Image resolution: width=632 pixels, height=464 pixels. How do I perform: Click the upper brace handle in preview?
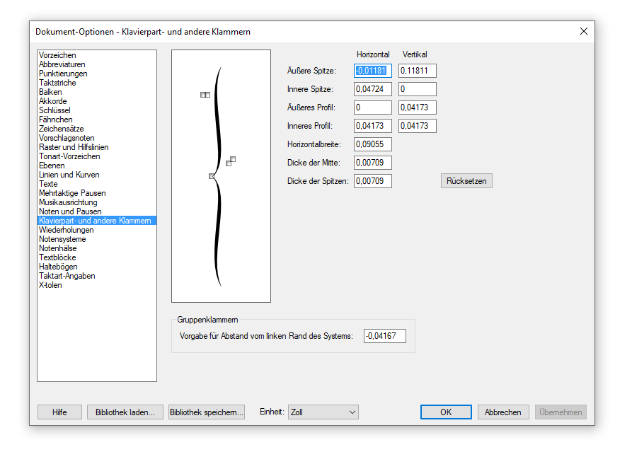[x=205, y=95]
